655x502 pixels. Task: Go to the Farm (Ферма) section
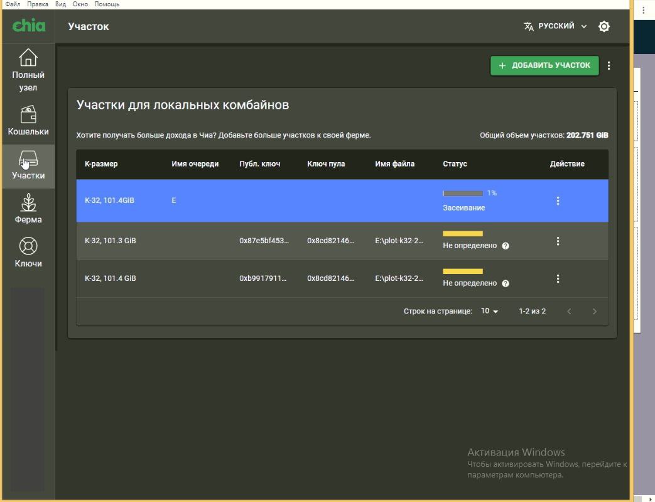[x=28, y=209]
